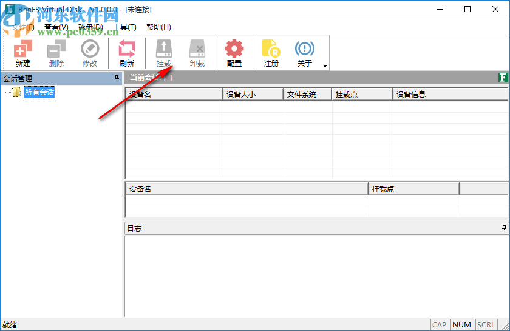
Task: Open the 帮助(H) menu
Action: pyautogui.click(x=158, y=27)
